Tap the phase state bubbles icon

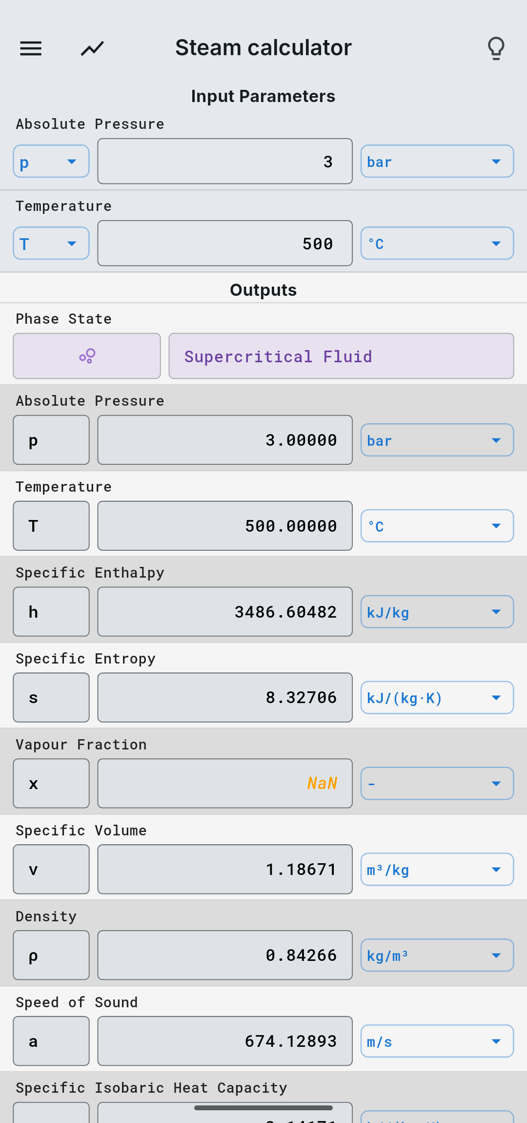[x=87, y=356]
